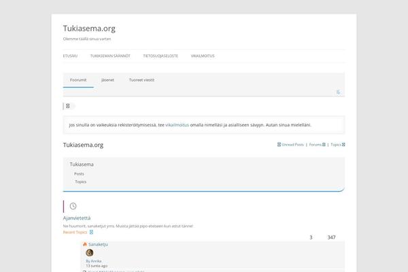Open VIKAILMOITUS in the top menu
This screenshot has height=272, width=408.
pyautogui.click(x=203, y=56)
